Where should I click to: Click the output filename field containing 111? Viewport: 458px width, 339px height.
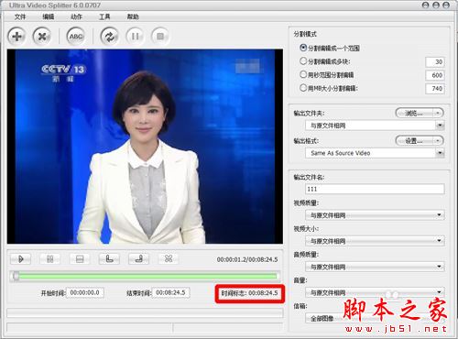(375, 189)
